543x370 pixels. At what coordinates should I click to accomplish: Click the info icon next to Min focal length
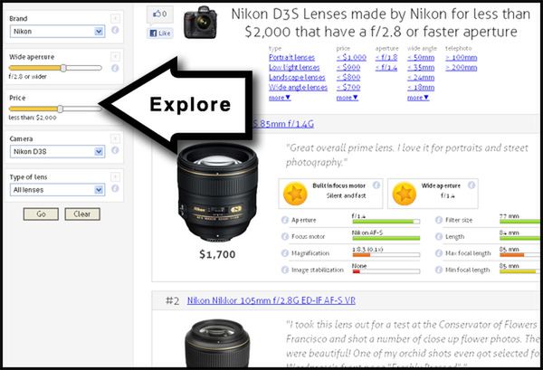click(x=439, y=270)
